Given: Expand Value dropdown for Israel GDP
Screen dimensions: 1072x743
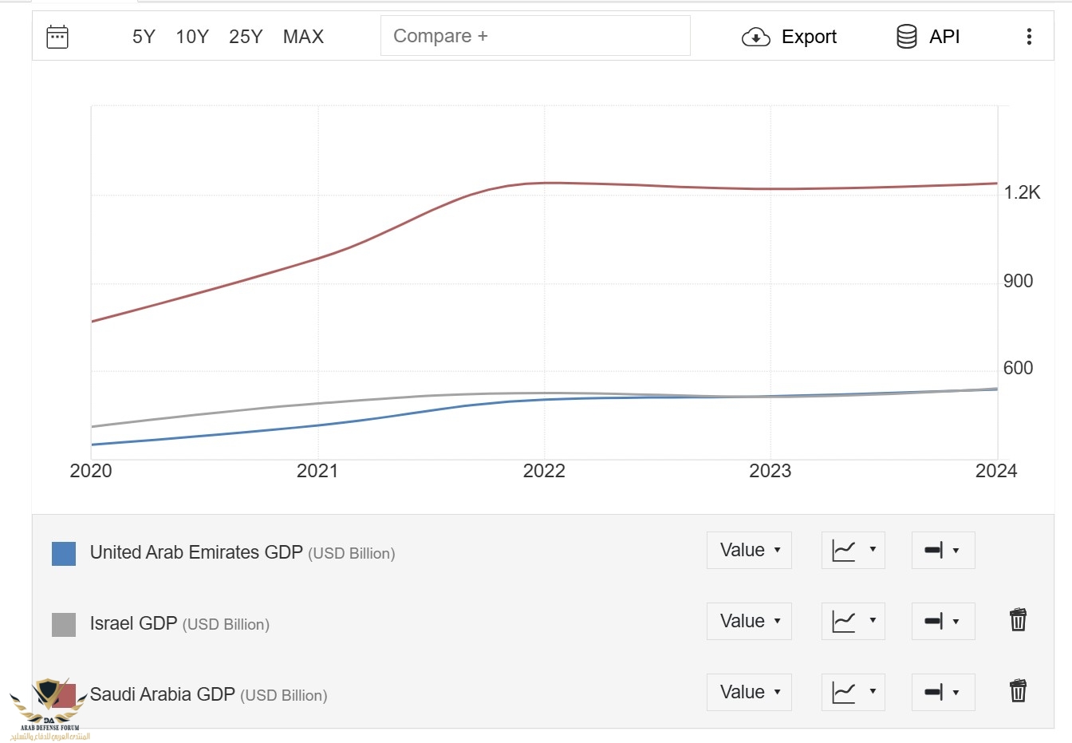Looking at the screenshot, I should pyautogui.click(x=749, y=621).
